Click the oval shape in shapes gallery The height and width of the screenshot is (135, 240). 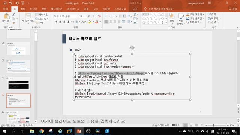pos(162,15)
